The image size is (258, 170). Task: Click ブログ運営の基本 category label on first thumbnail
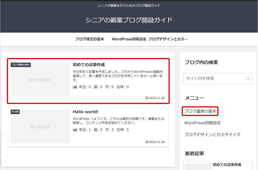click(21, 65)
